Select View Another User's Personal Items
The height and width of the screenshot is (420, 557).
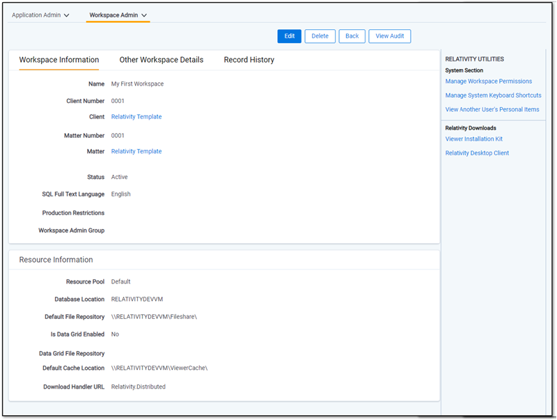pos(492,109)
